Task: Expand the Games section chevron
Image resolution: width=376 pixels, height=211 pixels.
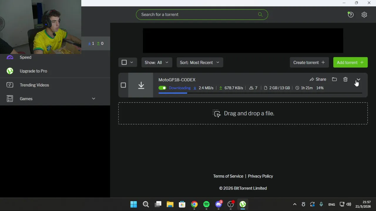Action: [x=93, y=99]
